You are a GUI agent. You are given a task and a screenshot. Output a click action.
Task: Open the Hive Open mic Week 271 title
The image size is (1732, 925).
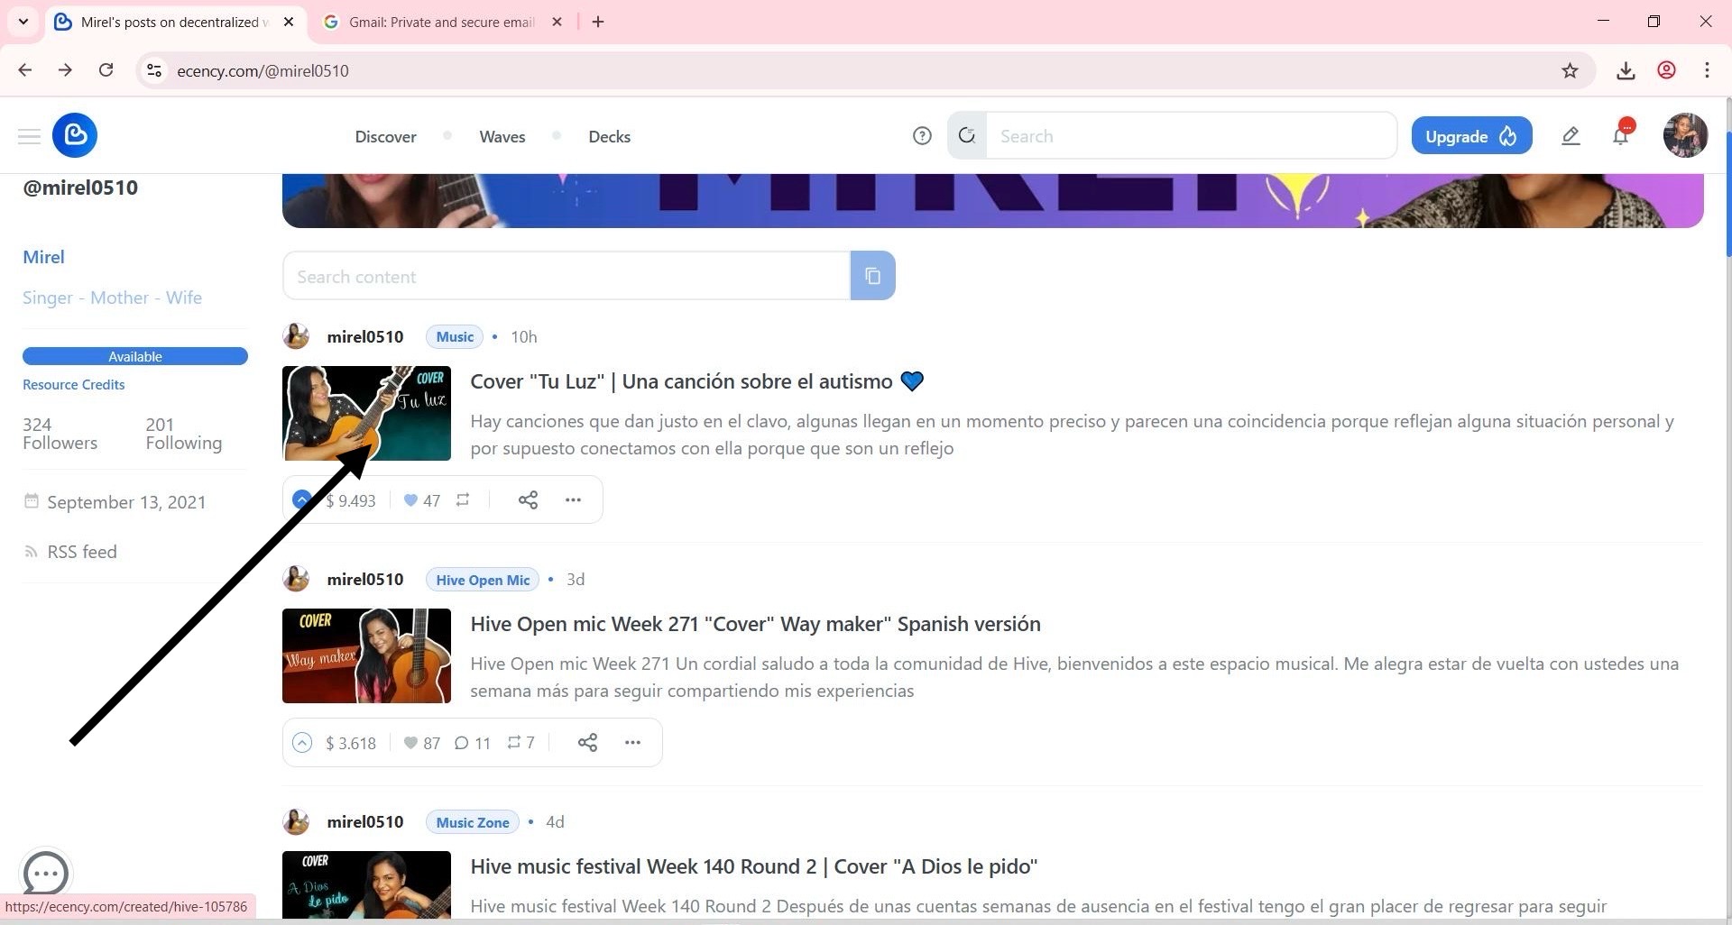point(755,624)
